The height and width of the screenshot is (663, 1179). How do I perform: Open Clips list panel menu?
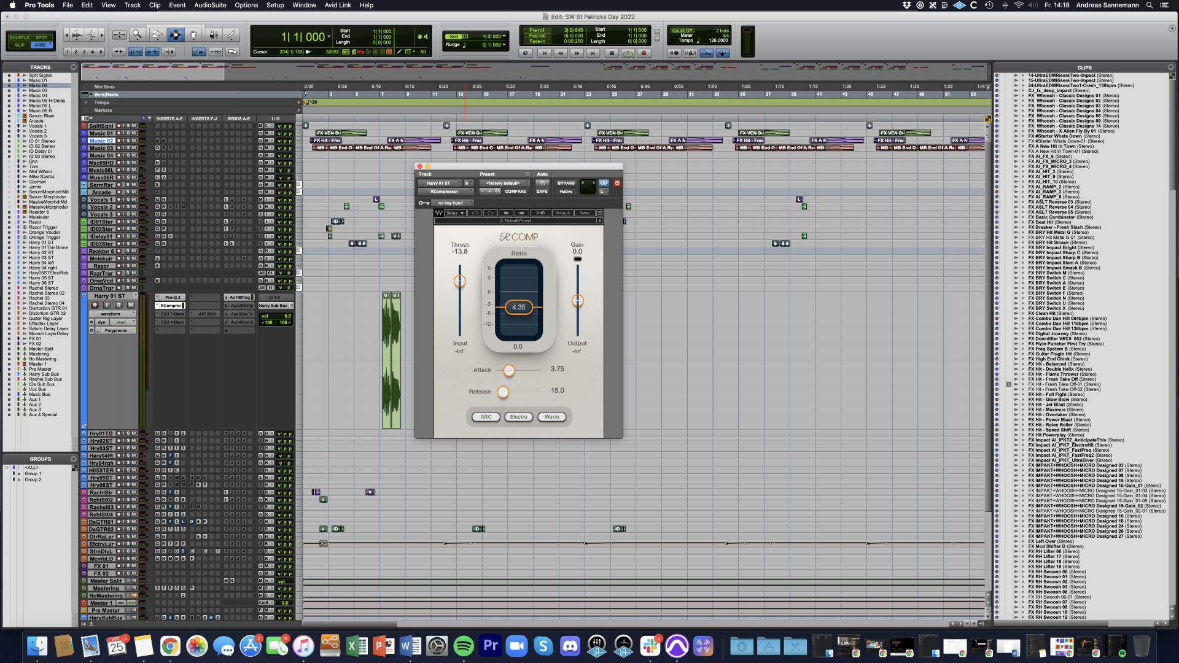click(x=1170, y=68)
